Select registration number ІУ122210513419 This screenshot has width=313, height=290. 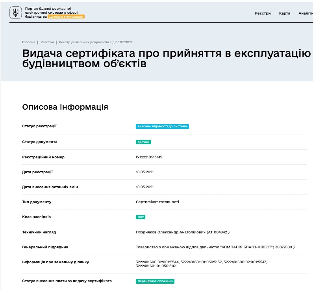point(149,157)
